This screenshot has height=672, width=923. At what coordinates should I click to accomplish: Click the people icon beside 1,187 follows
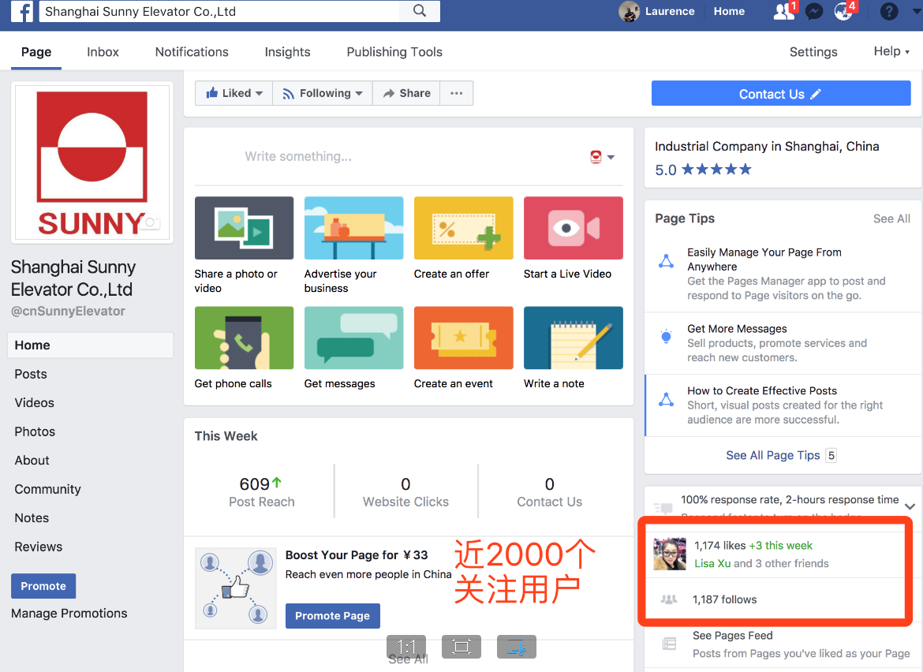[669, 599]
